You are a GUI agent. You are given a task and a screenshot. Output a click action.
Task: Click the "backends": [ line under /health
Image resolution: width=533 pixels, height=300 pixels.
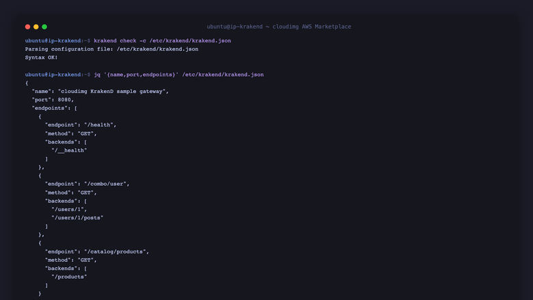click(66, 142)
